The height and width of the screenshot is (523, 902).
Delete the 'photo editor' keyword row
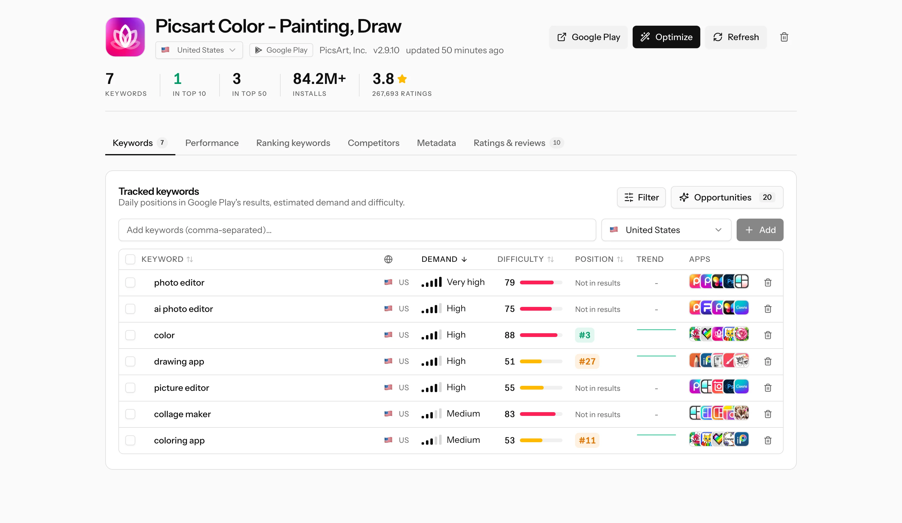tap(768, 282)
